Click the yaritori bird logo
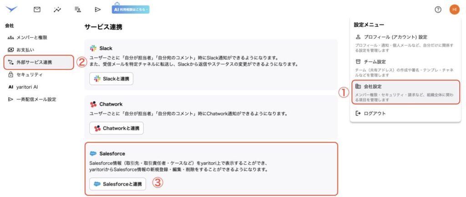The image size is (466, 197). (x=11, y=9)
